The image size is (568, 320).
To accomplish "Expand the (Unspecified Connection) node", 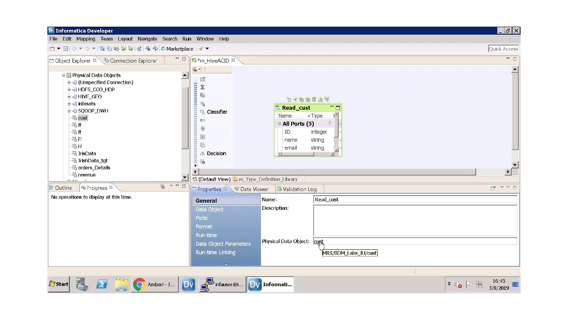I will pos(69,83).
